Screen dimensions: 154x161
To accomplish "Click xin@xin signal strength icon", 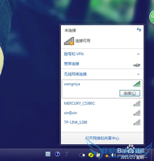I will (137, 113).
